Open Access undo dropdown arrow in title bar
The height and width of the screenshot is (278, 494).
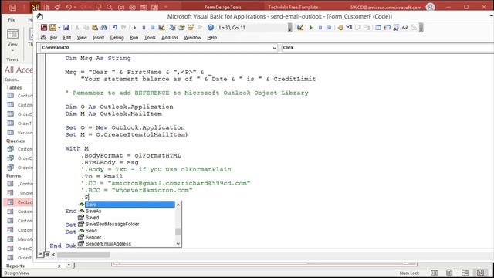tap(75, 7)
